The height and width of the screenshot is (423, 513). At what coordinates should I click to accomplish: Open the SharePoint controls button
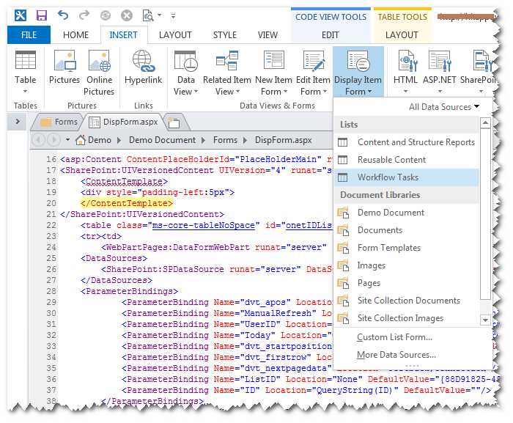tap(479, 72)
